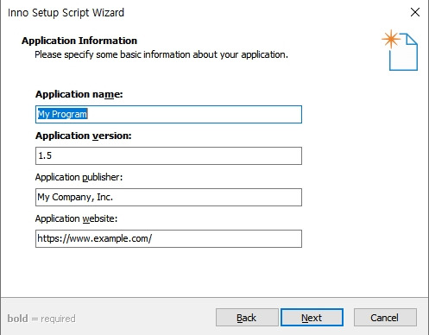This screenshot has height=335, width=429.
Task: Click the new script document icon
Action: (400, 50)
